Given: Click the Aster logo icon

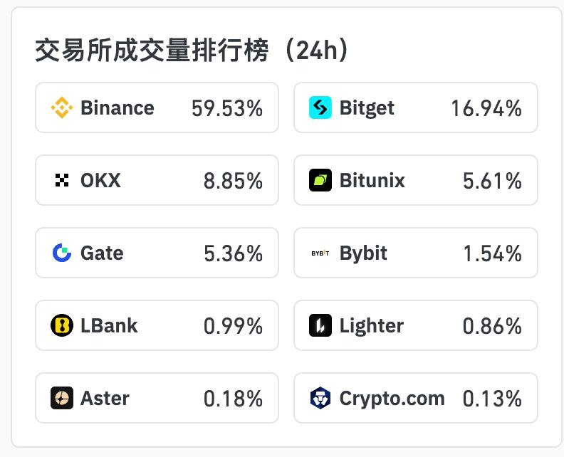Looking at the screenshot, I should pyautogui.click(x=62, y=398).
